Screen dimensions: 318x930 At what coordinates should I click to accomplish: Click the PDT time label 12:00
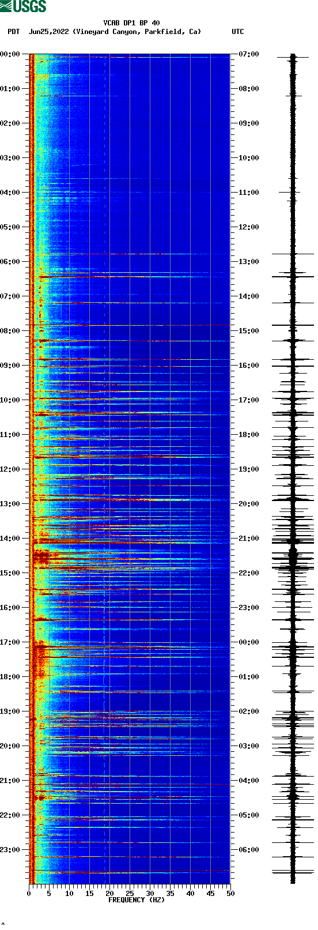(10, 469)
